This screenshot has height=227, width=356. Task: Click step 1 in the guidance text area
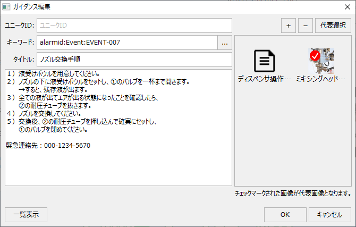[x=53, y=73]
